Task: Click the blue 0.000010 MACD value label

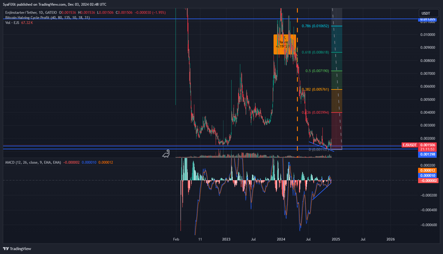Action: coord(428,176)
